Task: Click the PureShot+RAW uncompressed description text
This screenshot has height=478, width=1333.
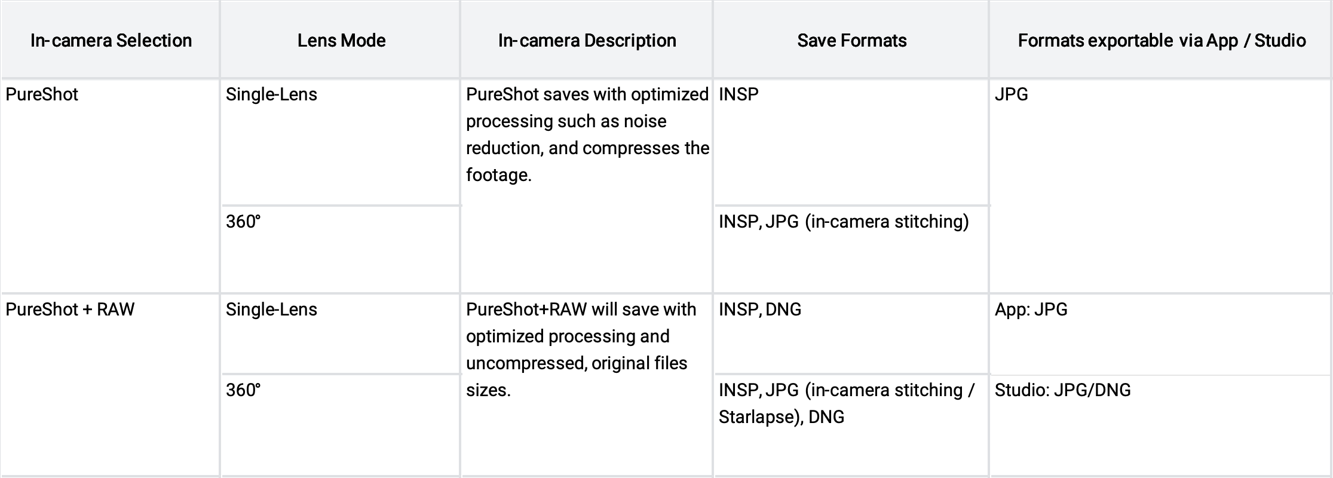Action: pos(581,350)
